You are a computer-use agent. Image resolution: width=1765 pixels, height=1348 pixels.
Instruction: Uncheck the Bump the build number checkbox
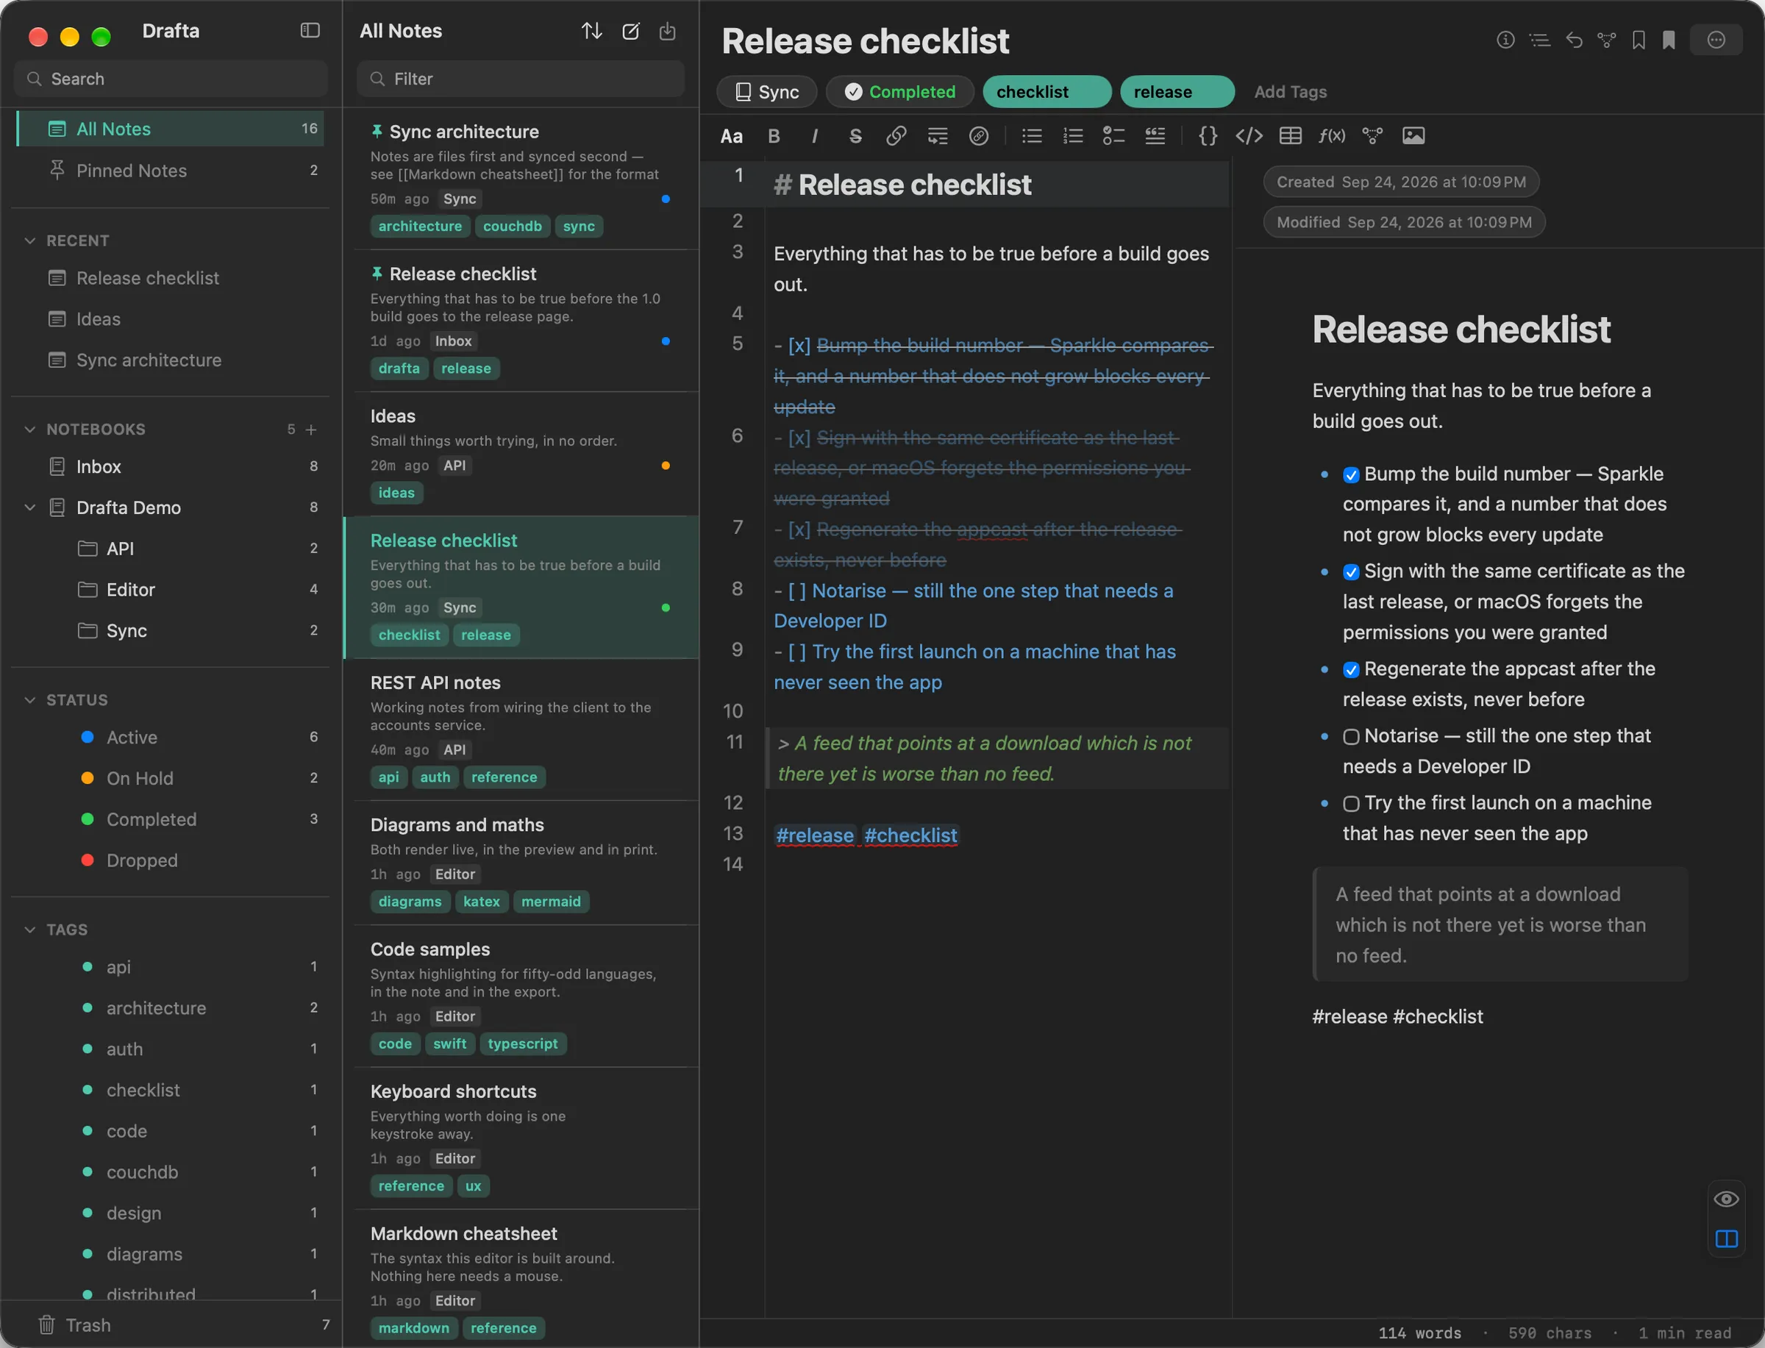click(1351, 475)
